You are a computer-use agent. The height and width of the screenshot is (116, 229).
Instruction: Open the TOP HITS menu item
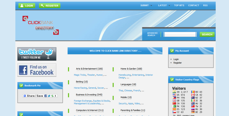[x=179, y=6]
